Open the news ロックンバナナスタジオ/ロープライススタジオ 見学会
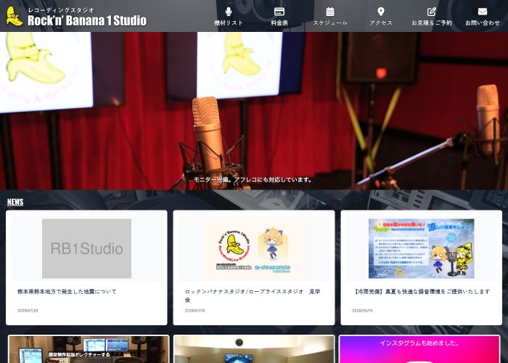The height and width of the screenshot is (363, 508). tap(253, 295)
